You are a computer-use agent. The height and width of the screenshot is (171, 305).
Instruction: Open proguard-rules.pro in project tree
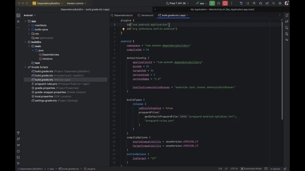click(61, 84)
